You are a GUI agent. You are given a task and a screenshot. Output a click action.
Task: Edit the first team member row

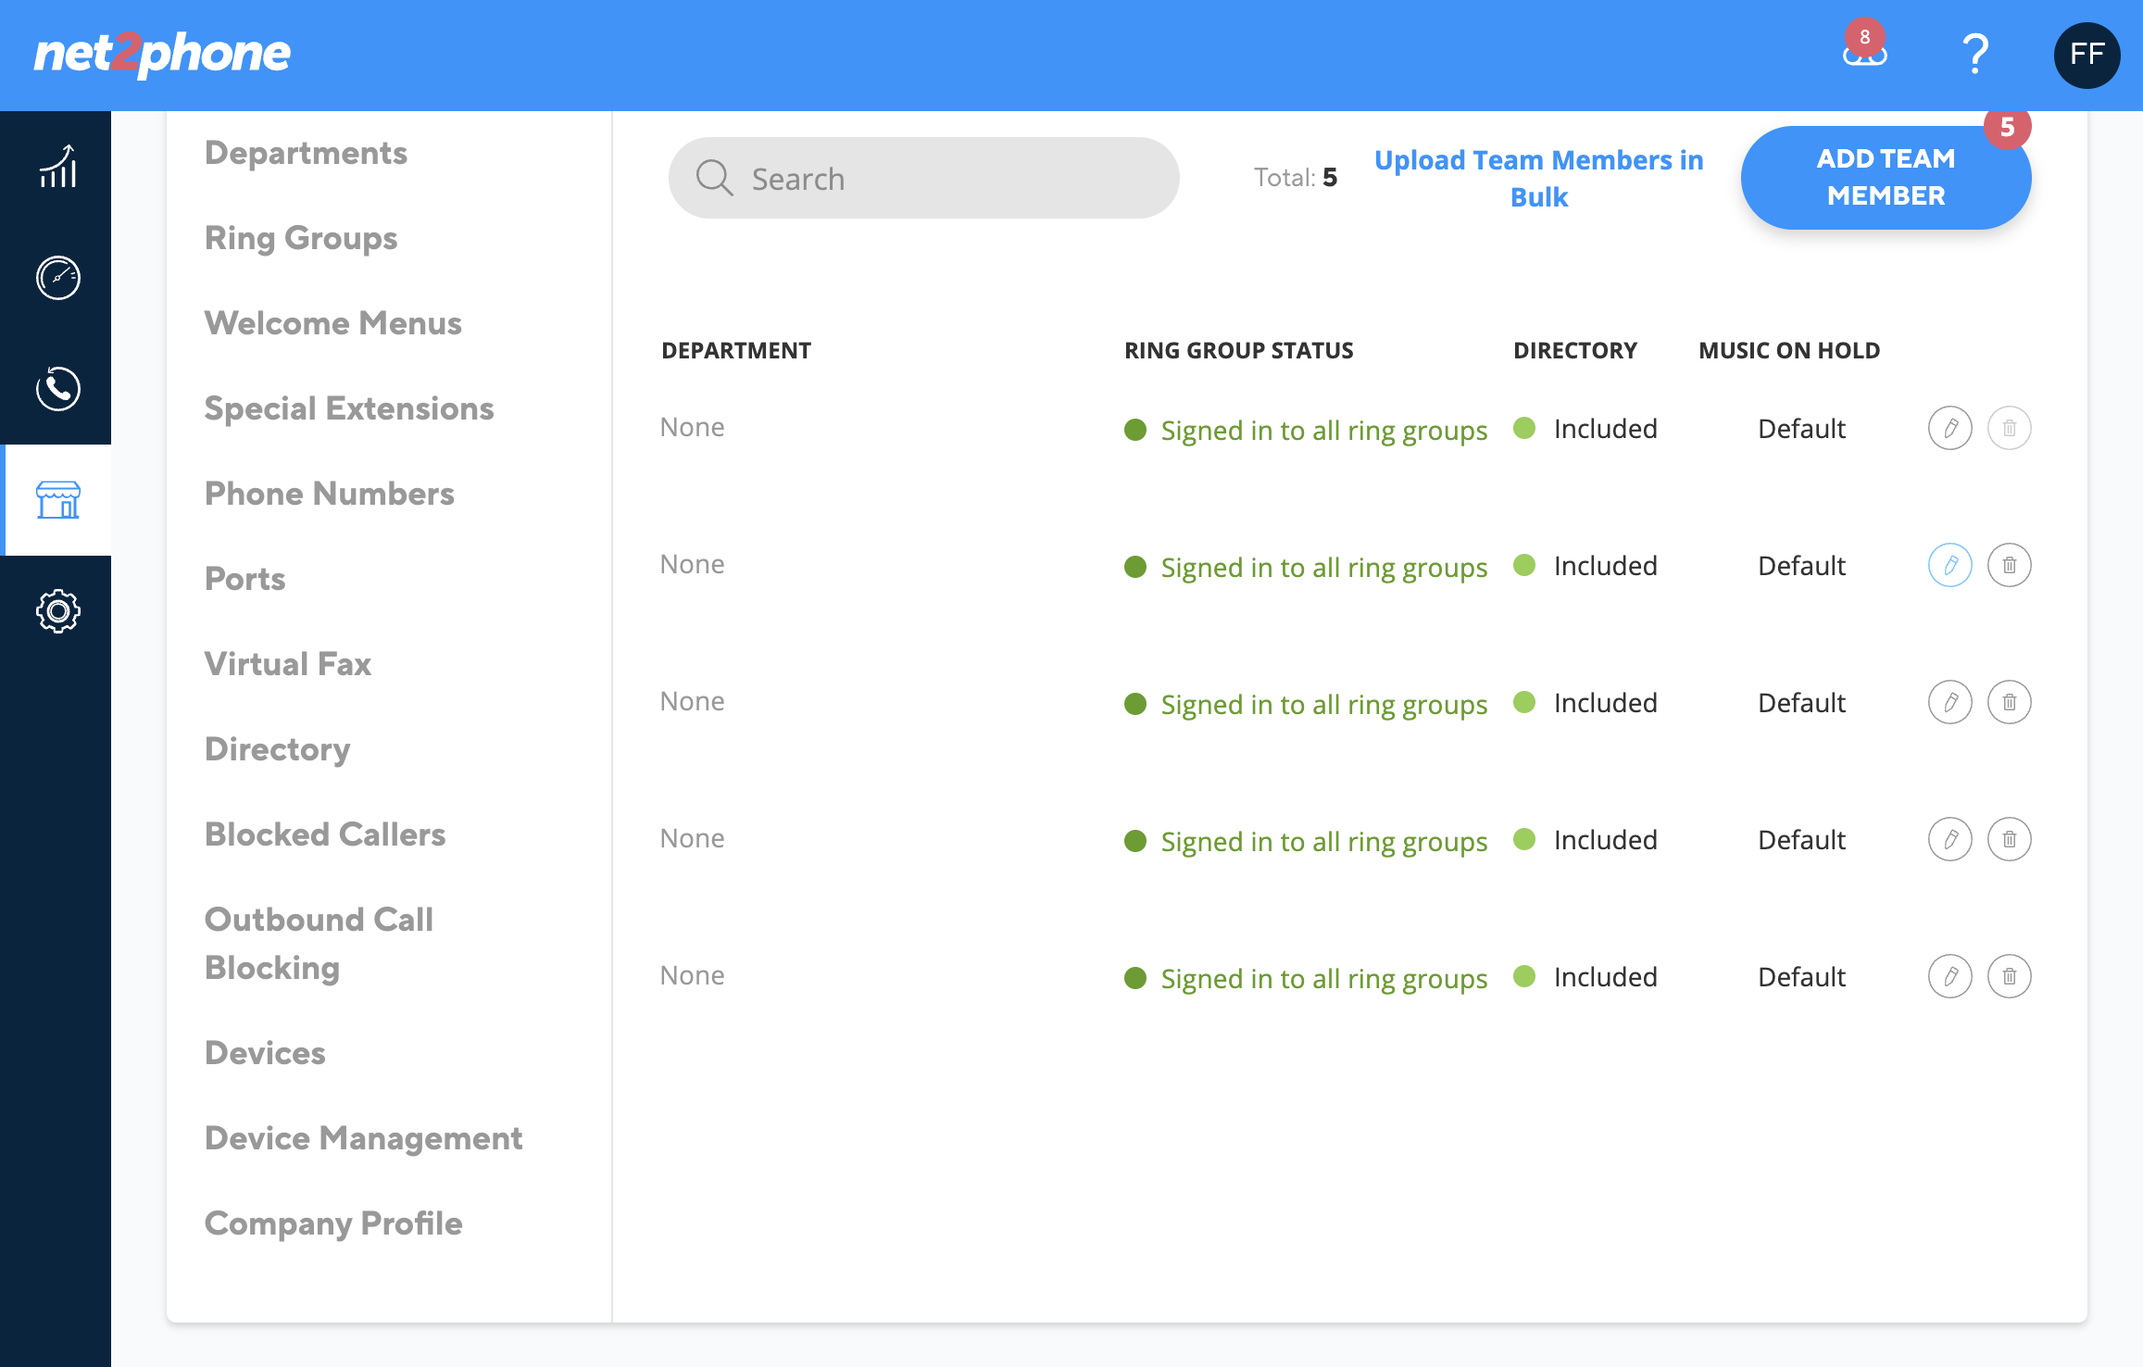click(1950, 428)
